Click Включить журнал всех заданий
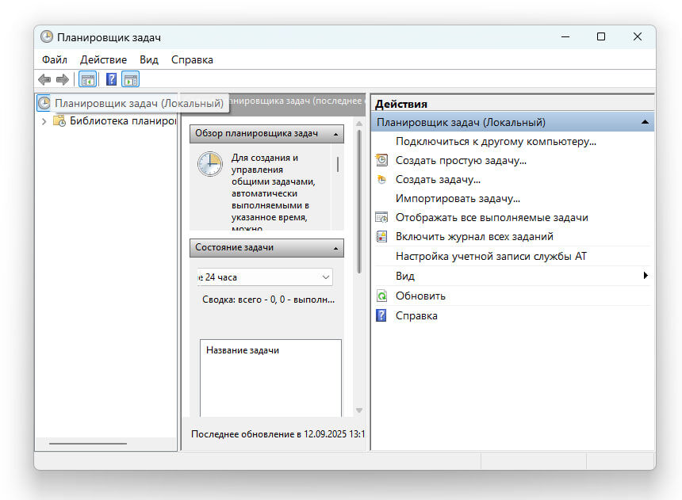The width and height of the screenshot is (682, 500). (474, 236)
